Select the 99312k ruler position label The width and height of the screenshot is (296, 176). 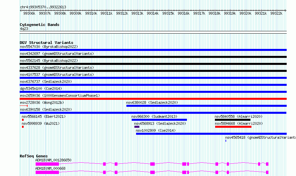pyautogui.click(x=122, y=13)
